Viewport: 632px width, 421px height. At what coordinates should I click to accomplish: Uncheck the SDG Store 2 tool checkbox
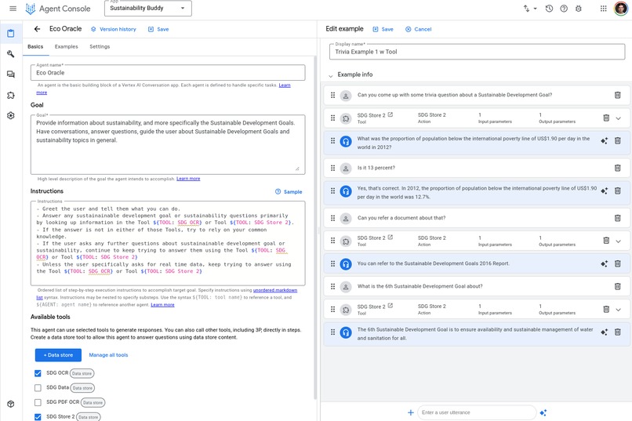click(38, 417)
